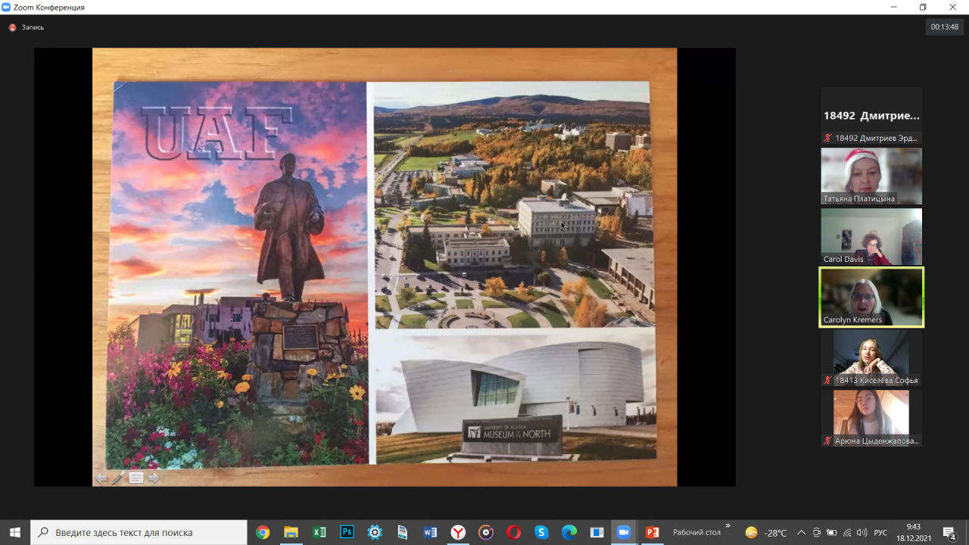Click the previous slide arrow on the presentation
Viewport: 969px width, 545px height.
(x=101, y=478)
